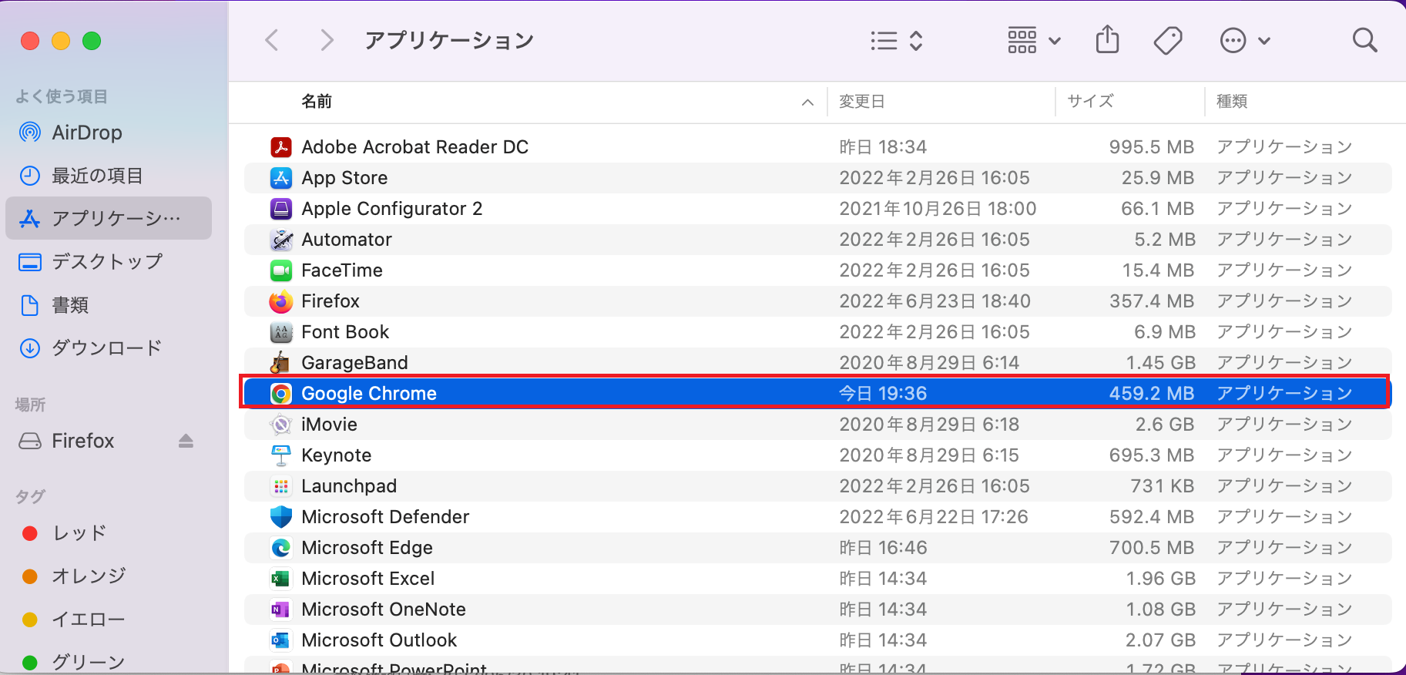1406x675 pixels.
Task: Go back with the left chevron
Action: click(271, 40)
